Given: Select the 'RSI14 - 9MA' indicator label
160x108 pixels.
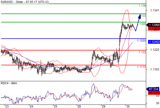Looking at the screenshot, I should pyautogui.click(x=9, y=83).
